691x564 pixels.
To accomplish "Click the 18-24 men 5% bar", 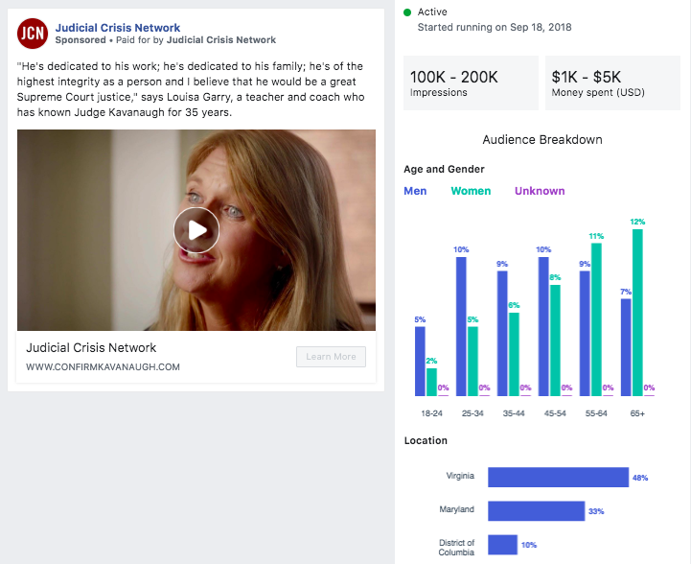I will coord(420,362).
